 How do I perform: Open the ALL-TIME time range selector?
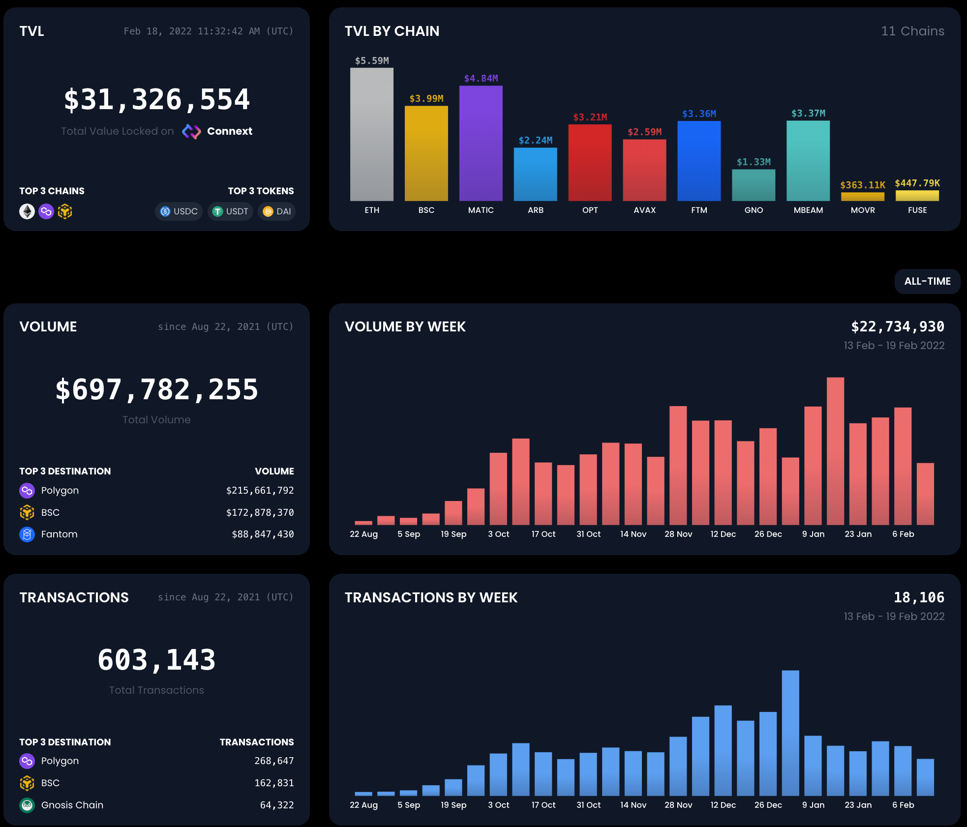tap(927, 281)
